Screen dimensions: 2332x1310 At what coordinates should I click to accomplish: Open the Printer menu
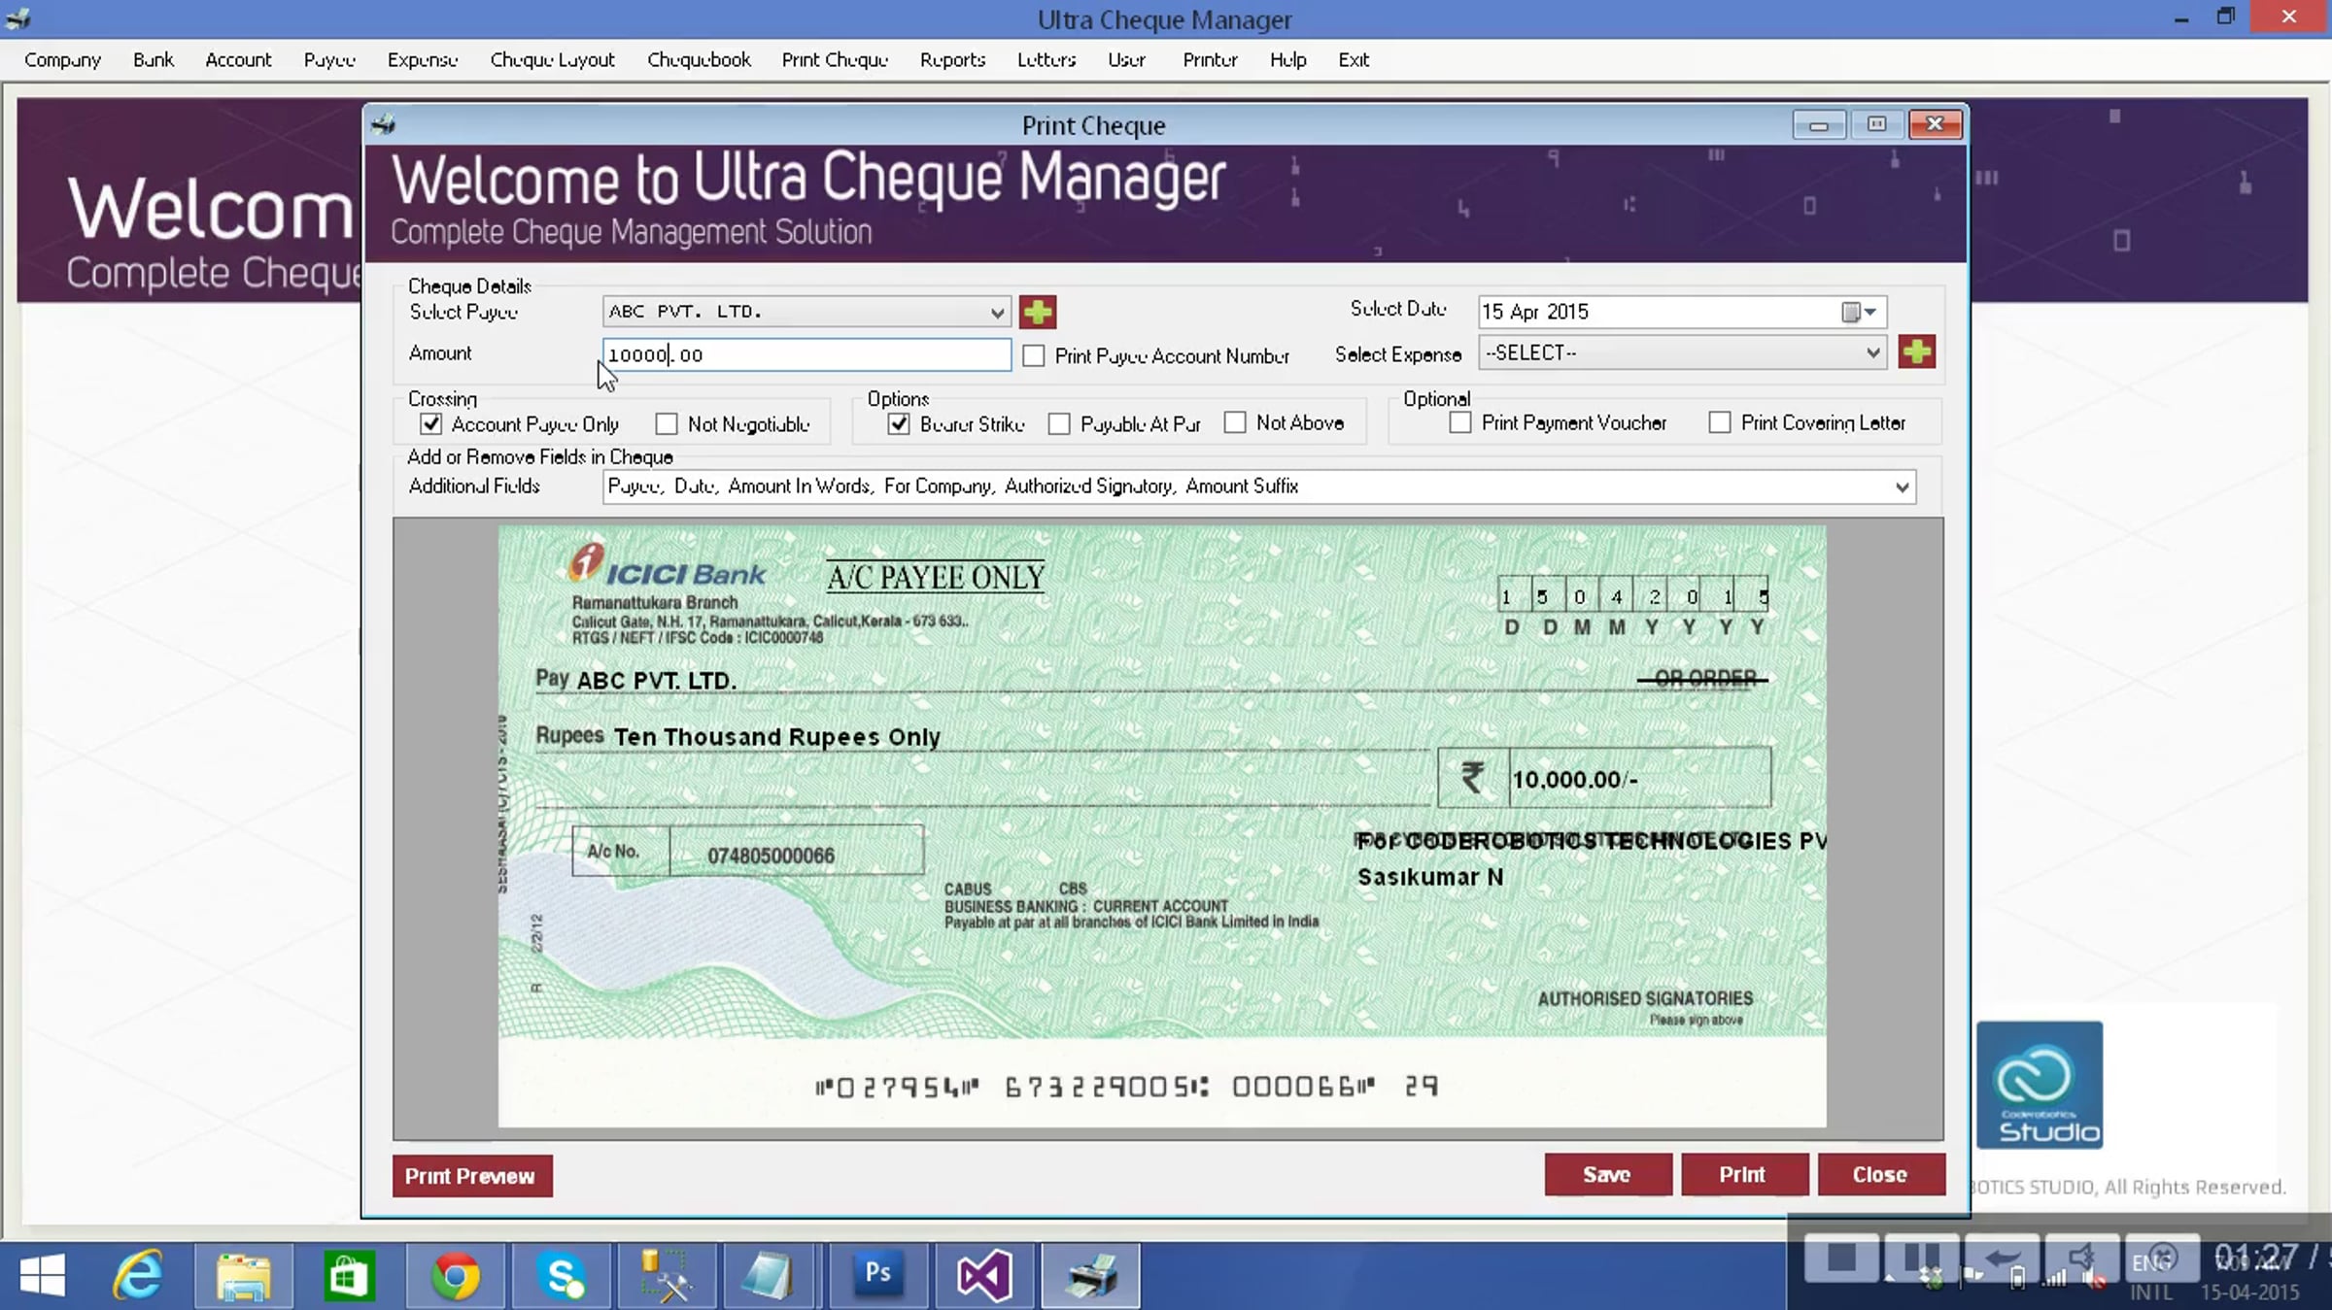point(1210,60)
